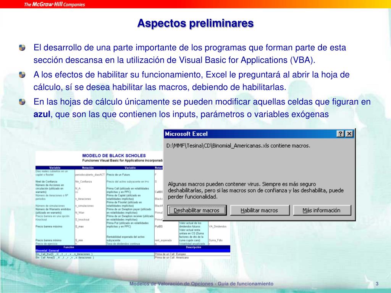Click the PutBS notation cell
The width and height of the screenshot is (391, 293).
pos(158,227)
